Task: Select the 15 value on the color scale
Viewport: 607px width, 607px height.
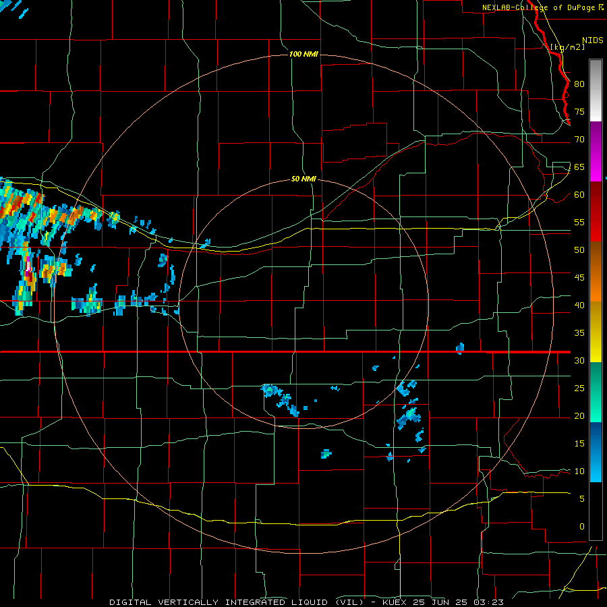Action: pyautogui.click(x=579, y=444)
